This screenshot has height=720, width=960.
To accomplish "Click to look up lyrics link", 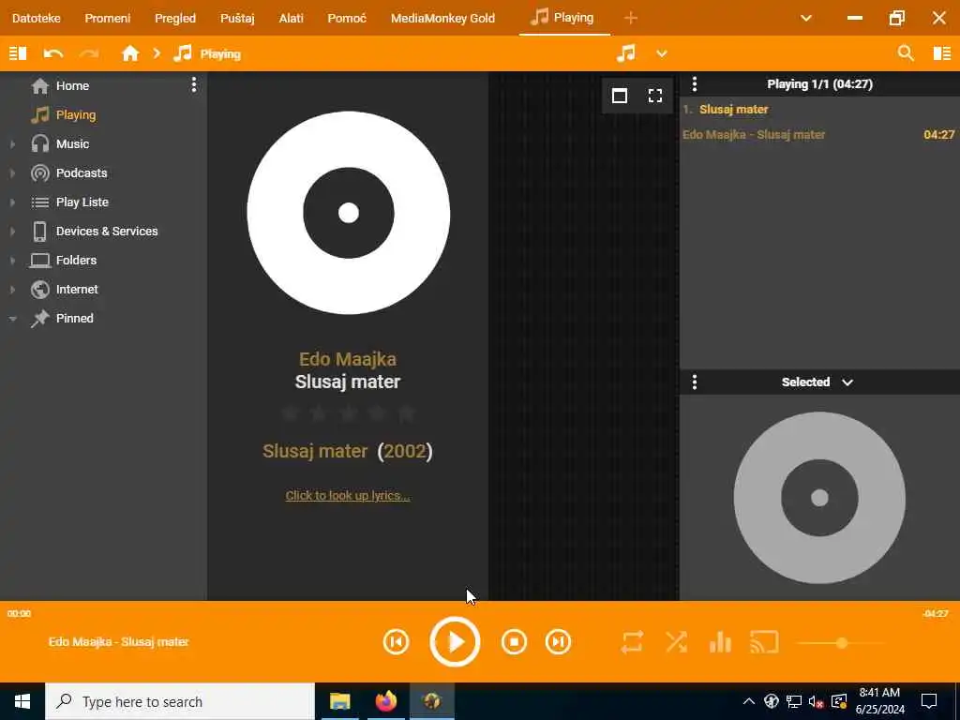I will (348, 495).
